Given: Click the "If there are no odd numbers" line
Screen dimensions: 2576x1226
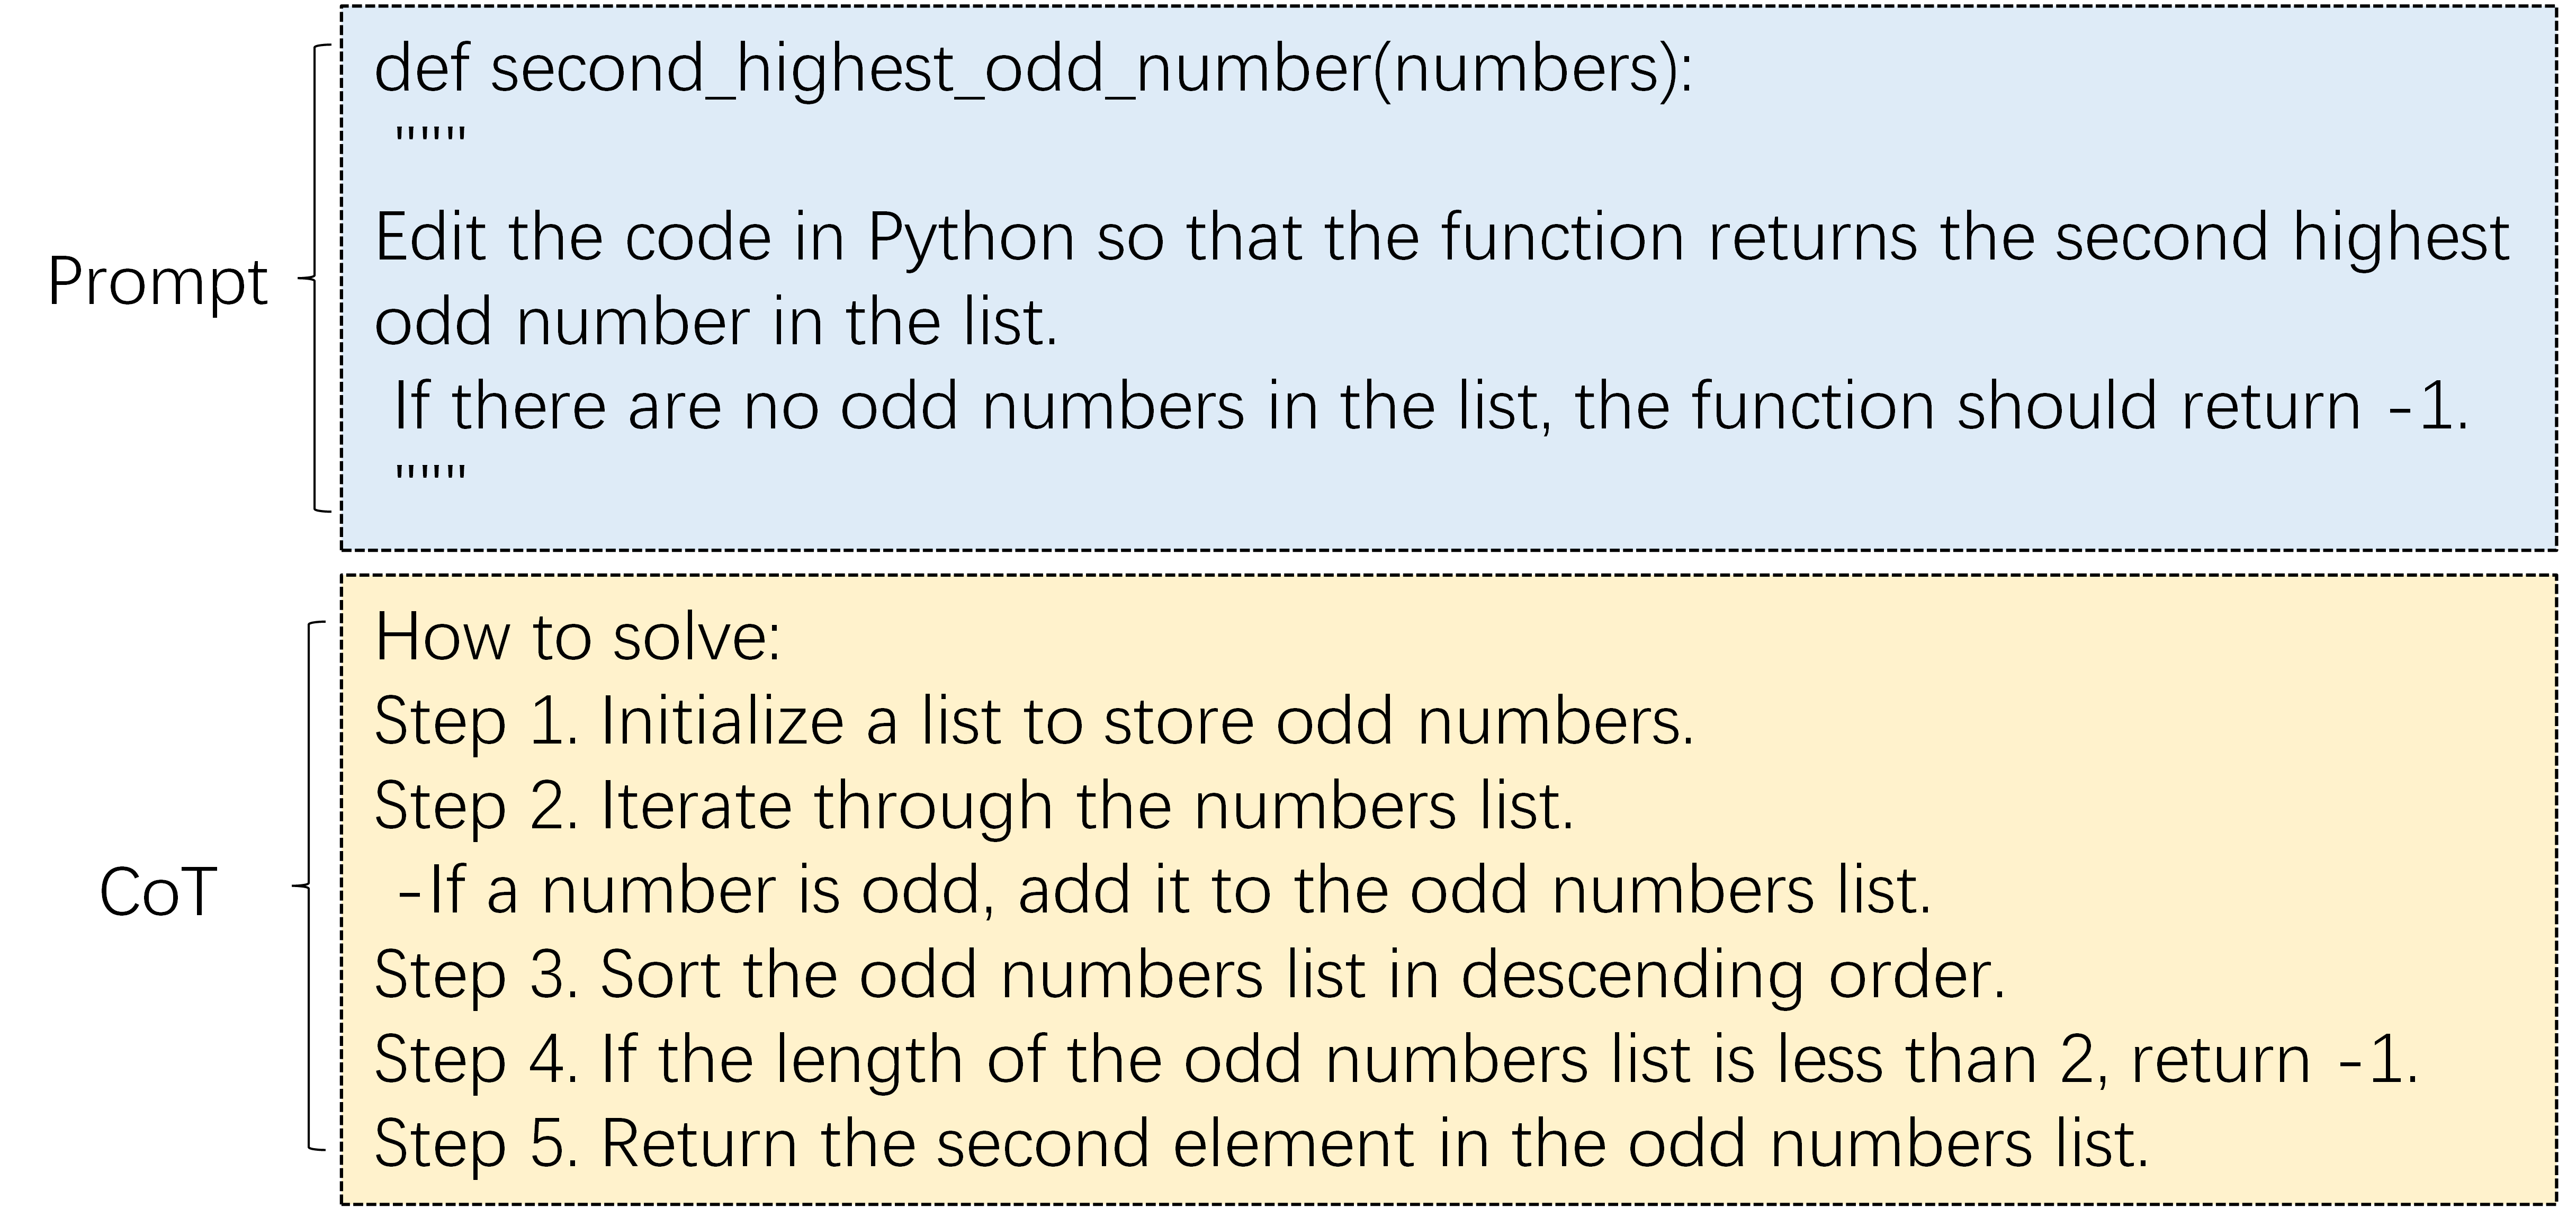Looking at the screenshot, I should pyautogui.click(x=1430, y=406).
